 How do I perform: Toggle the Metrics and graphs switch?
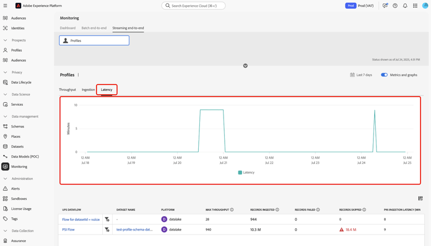[384, 75]
